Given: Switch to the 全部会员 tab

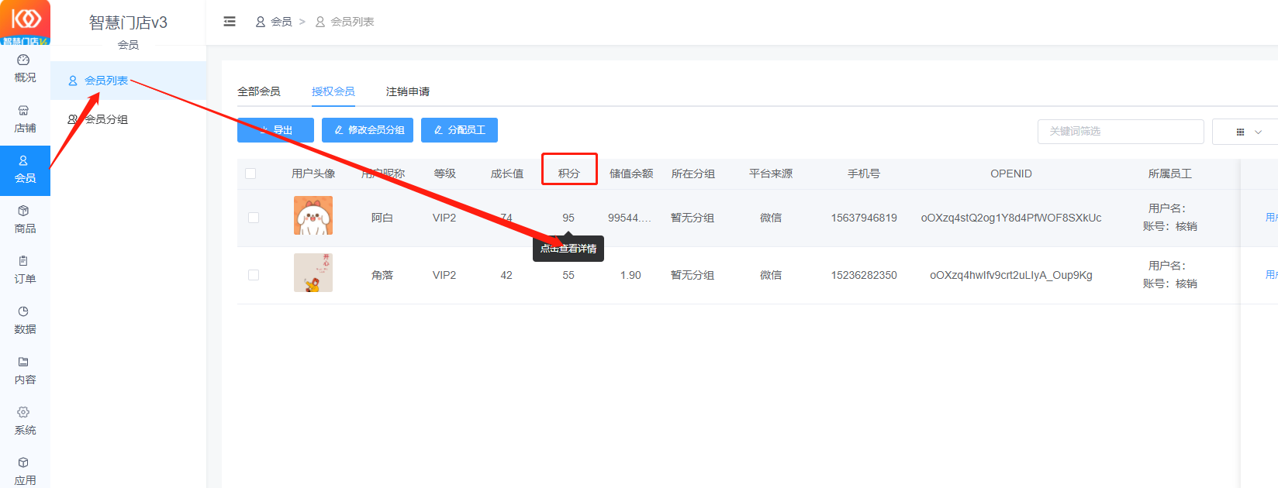Looking at the screenshot, I should tap(259, 91).
